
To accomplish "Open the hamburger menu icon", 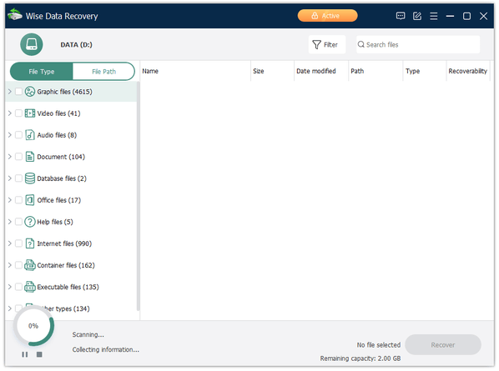I will tap(433, 16).
